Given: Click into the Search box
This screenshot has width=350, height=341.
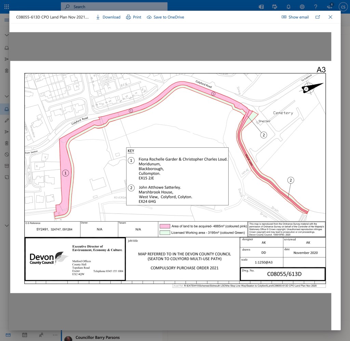Looking at the screenshot, I should point(116,7).
